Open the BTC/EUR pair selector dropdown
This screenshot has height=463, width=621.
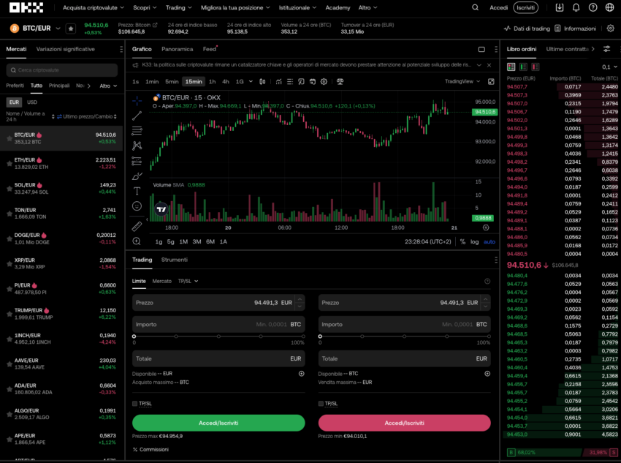[58, 29]
